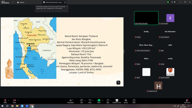Expand the video options arrow

(x=18, y=100)
